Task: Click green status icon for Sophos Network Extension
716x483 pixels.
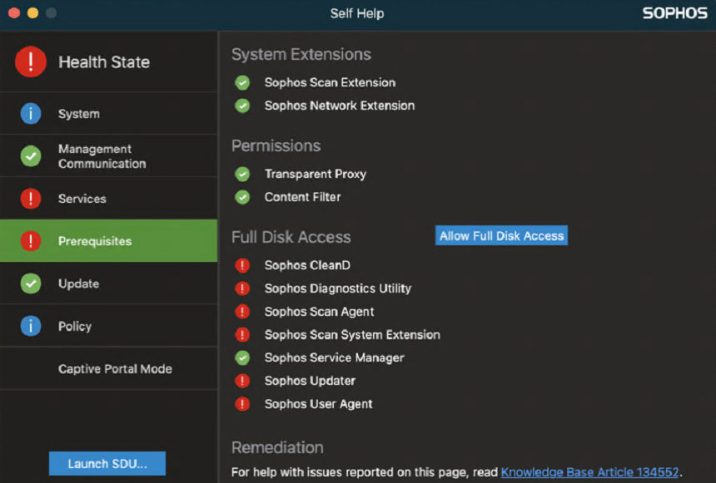Action: [x=242, y=106]
